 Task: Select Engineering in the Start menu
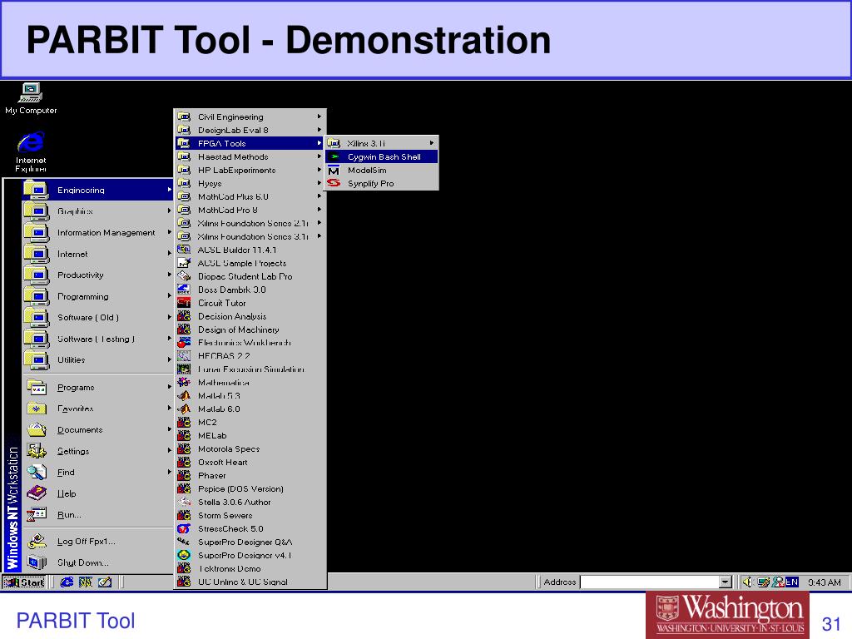coord(98,190)
